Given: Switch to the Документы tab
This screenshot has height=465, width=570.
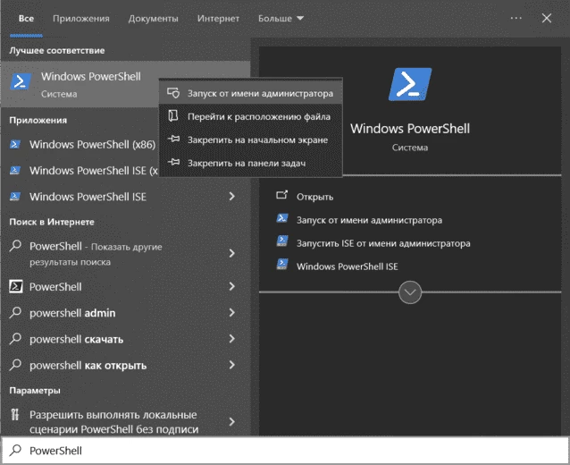Looking at the screenshot, I should 153,18.
